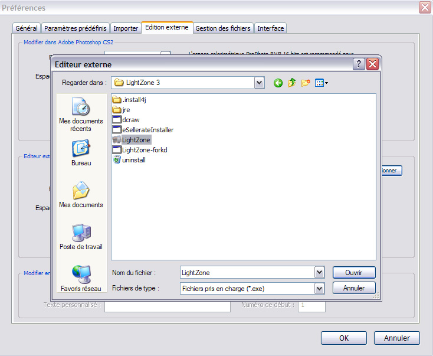
Task: Select the LightZone application file
Action: pyautogui.click(x=132, y=140)
